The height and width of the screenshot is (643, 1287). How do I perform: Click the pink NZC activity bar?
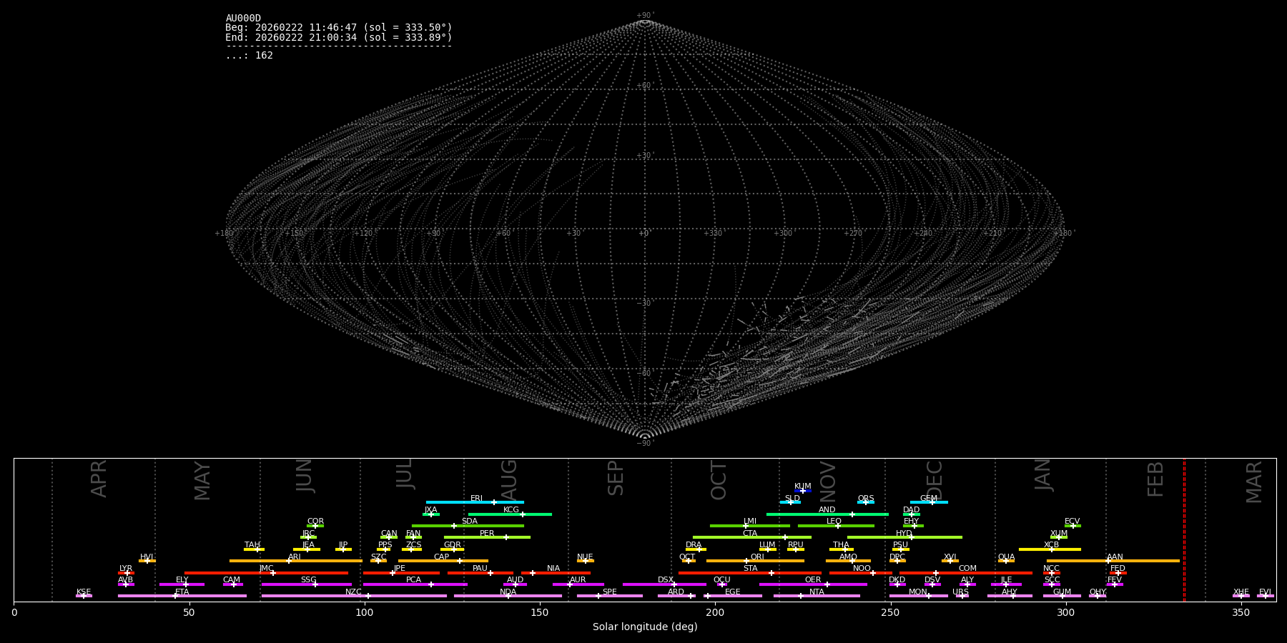[x=354, y=596]
